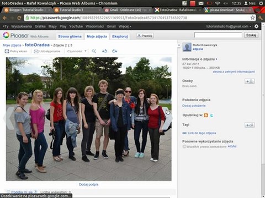
Task: Click the Picasa search input field
Action: click(x=218, y=35)
